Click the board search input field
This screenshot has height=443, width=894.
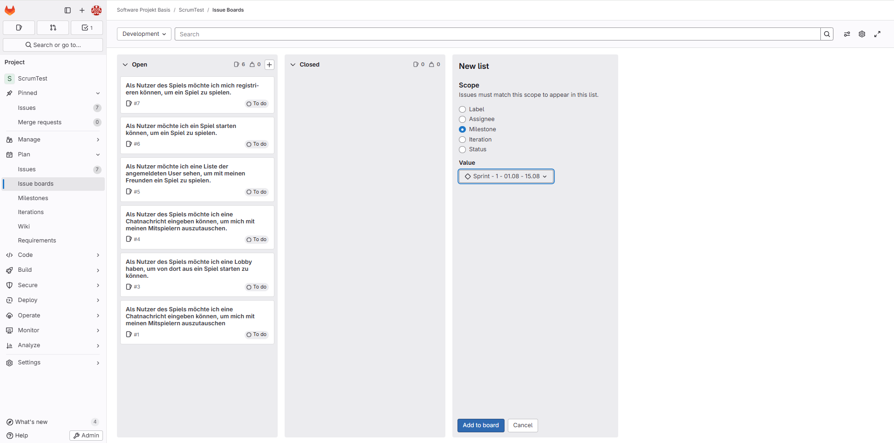point(497,34)
